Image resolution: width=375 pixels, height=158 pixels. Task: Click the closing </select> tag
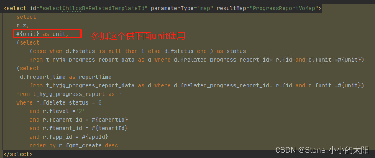tap(18, 154)
